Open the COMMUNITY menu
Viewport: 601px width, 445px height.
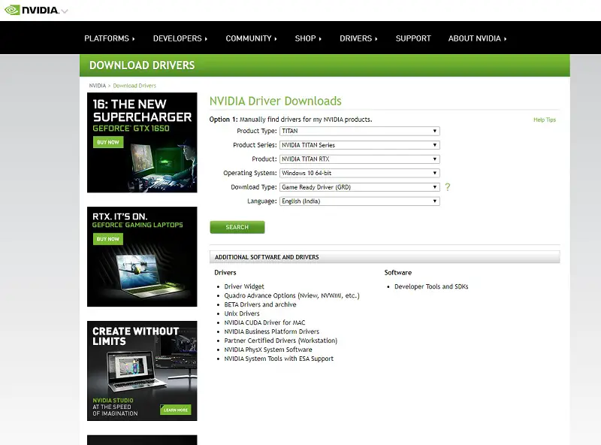[251, 38]
